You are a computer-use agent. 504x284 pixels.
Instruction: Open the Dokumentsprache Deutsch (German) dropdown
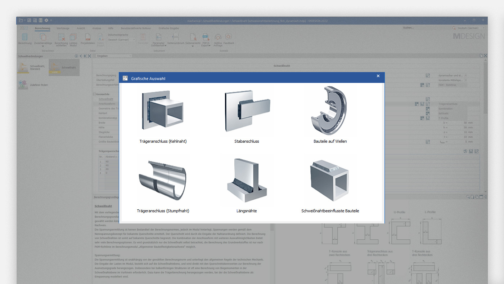pyautogui.click(x=121, y=40)
